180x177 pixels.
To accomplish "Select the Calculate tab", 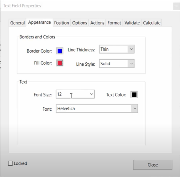I will 152,23.
